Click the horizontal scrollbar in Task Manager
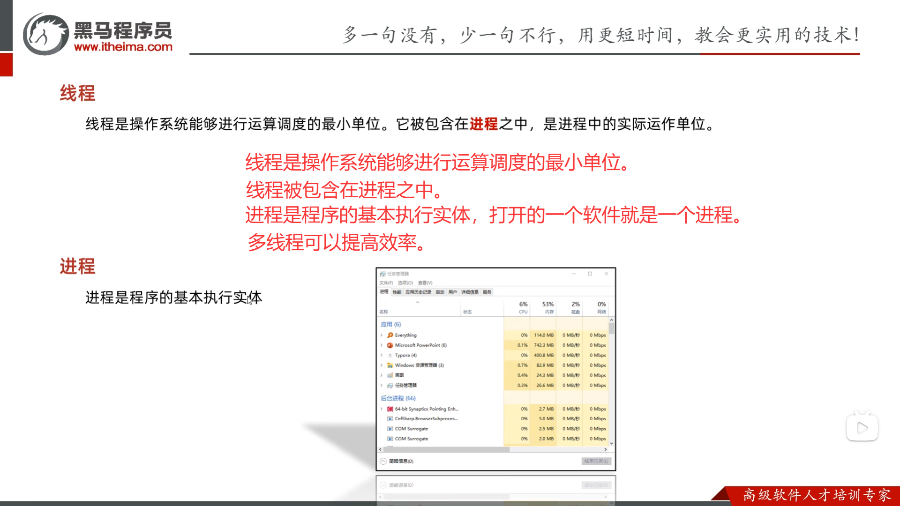The width and height of the screenshot is (900, 506). [x=445, y=449]
